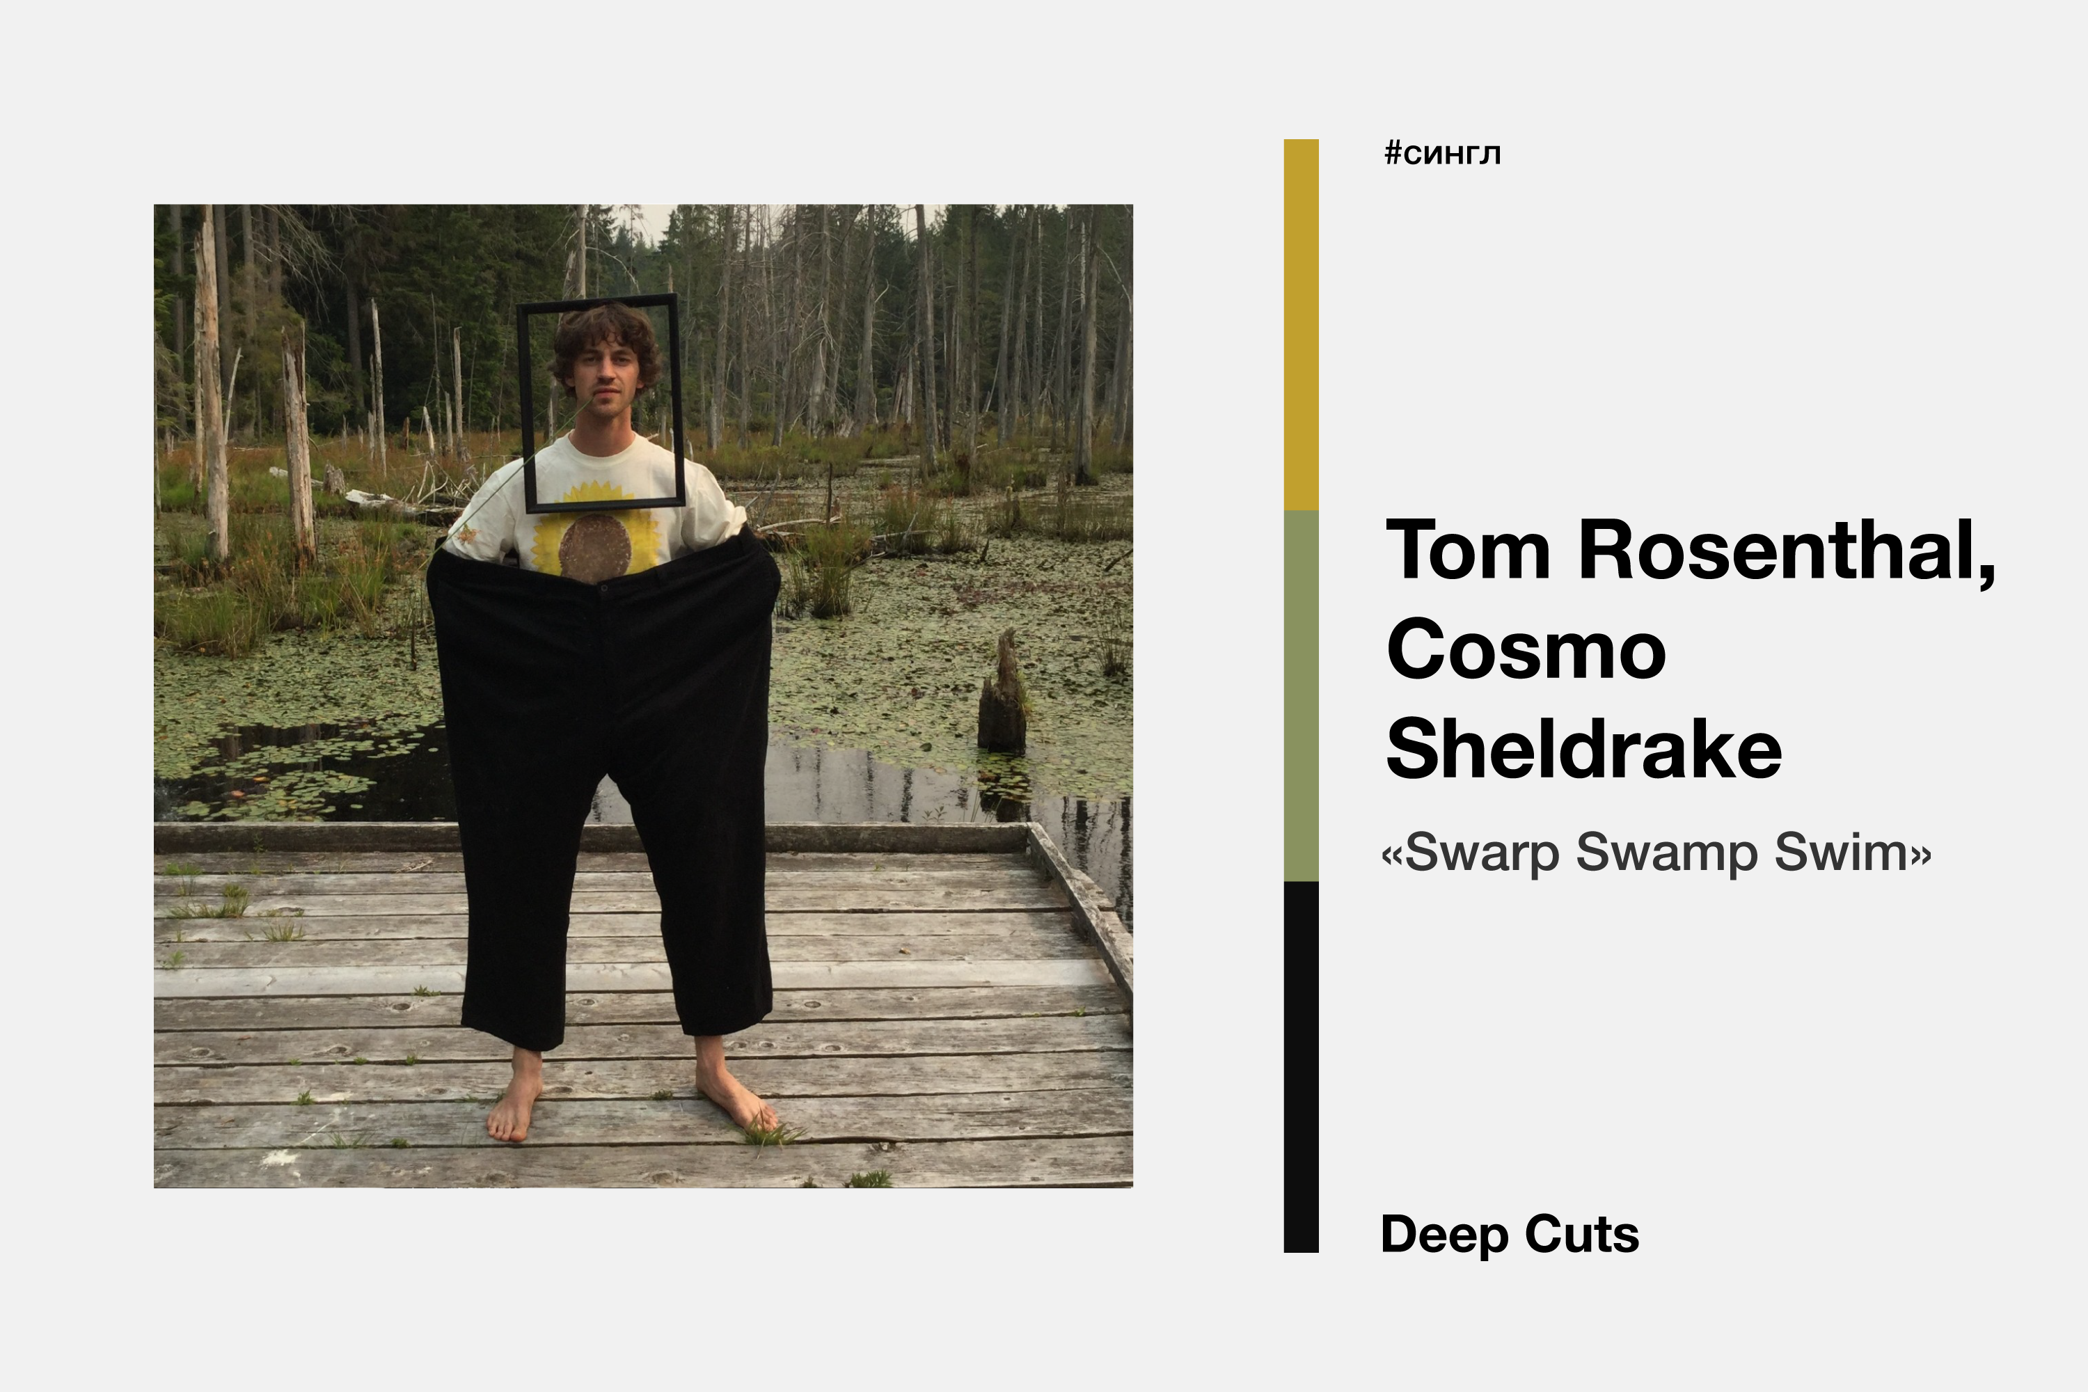Select the Rosenthal surname text
The width and height of the screenshot is (2088, 1392).
(x=1787, y=552)
